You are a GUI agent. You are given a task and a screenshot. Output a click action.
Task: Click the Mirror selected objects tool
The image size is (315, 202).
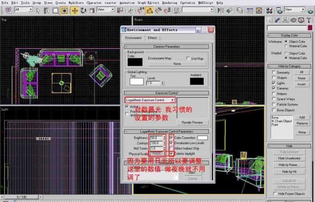(220, 10)
